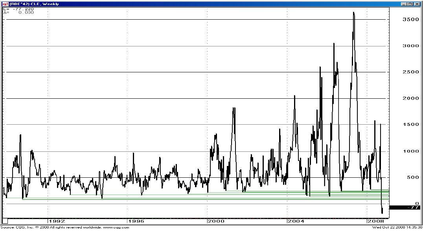Image resolution: width=423 pixels, height=232 pixels.
Task: Click the 2000 time axis label
Action: point(216,221)
